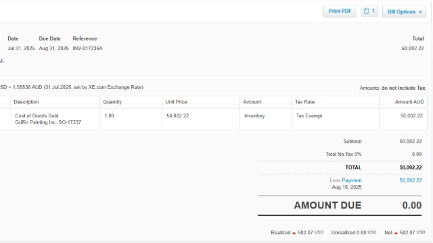The height and width of the screenshot is (243, 433).
Task: Click the Description column header
Action: click(55, 102)
